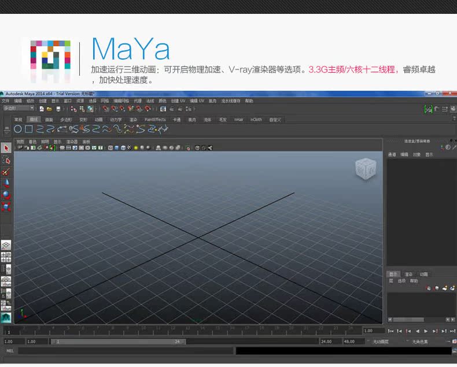Click the New Scene icon

(x=42, y=109)
